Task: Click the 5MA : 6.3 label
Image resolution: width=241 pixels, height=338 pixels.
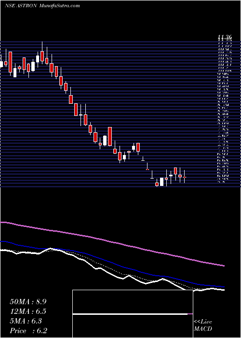Action: (x=26, y=321)
